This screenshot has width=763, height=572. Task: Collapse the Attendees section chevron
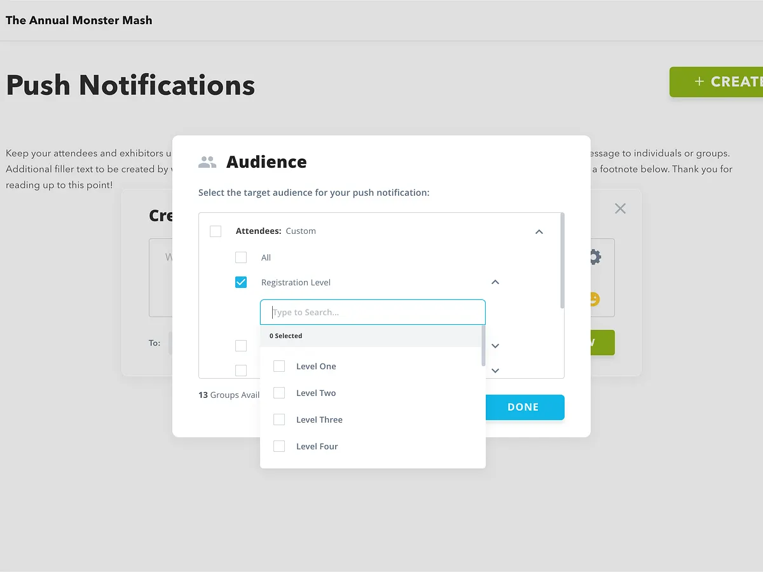tap(539, 232)
